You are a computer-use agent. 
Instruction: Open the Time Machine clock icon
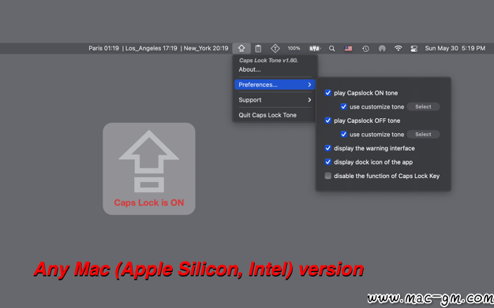(365, 49)
